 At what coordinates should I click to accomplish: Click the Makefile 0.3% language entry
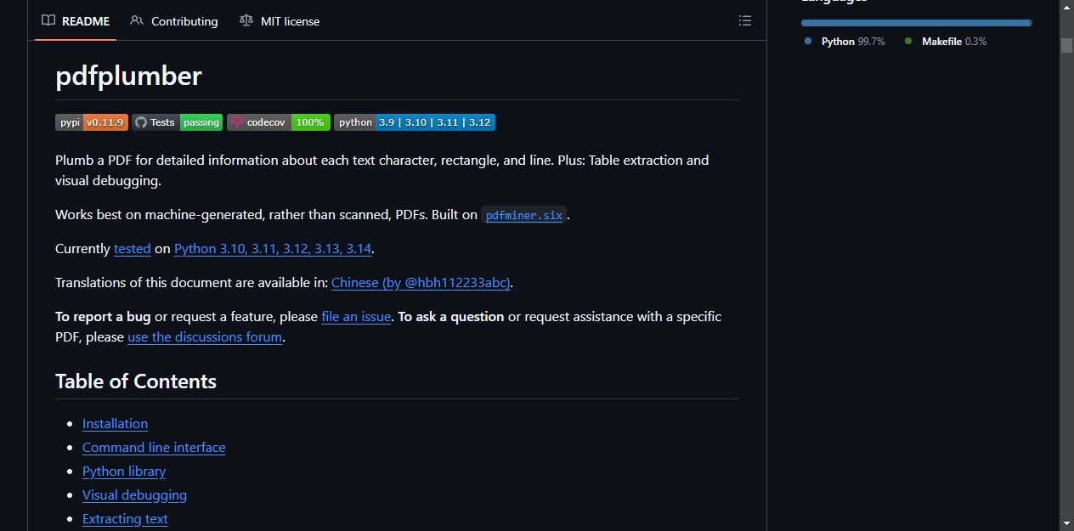tap(946, 42)
